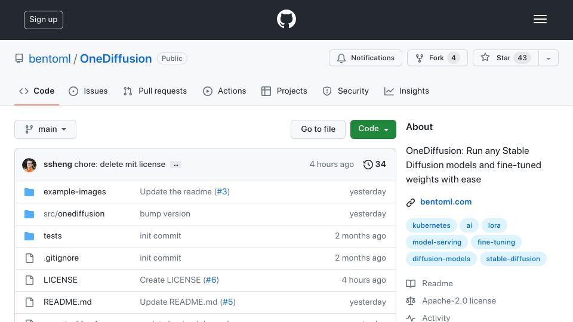Viewport: 573px width, 322px height.
Task: Open the example-images folder
Action: (75, 191)
